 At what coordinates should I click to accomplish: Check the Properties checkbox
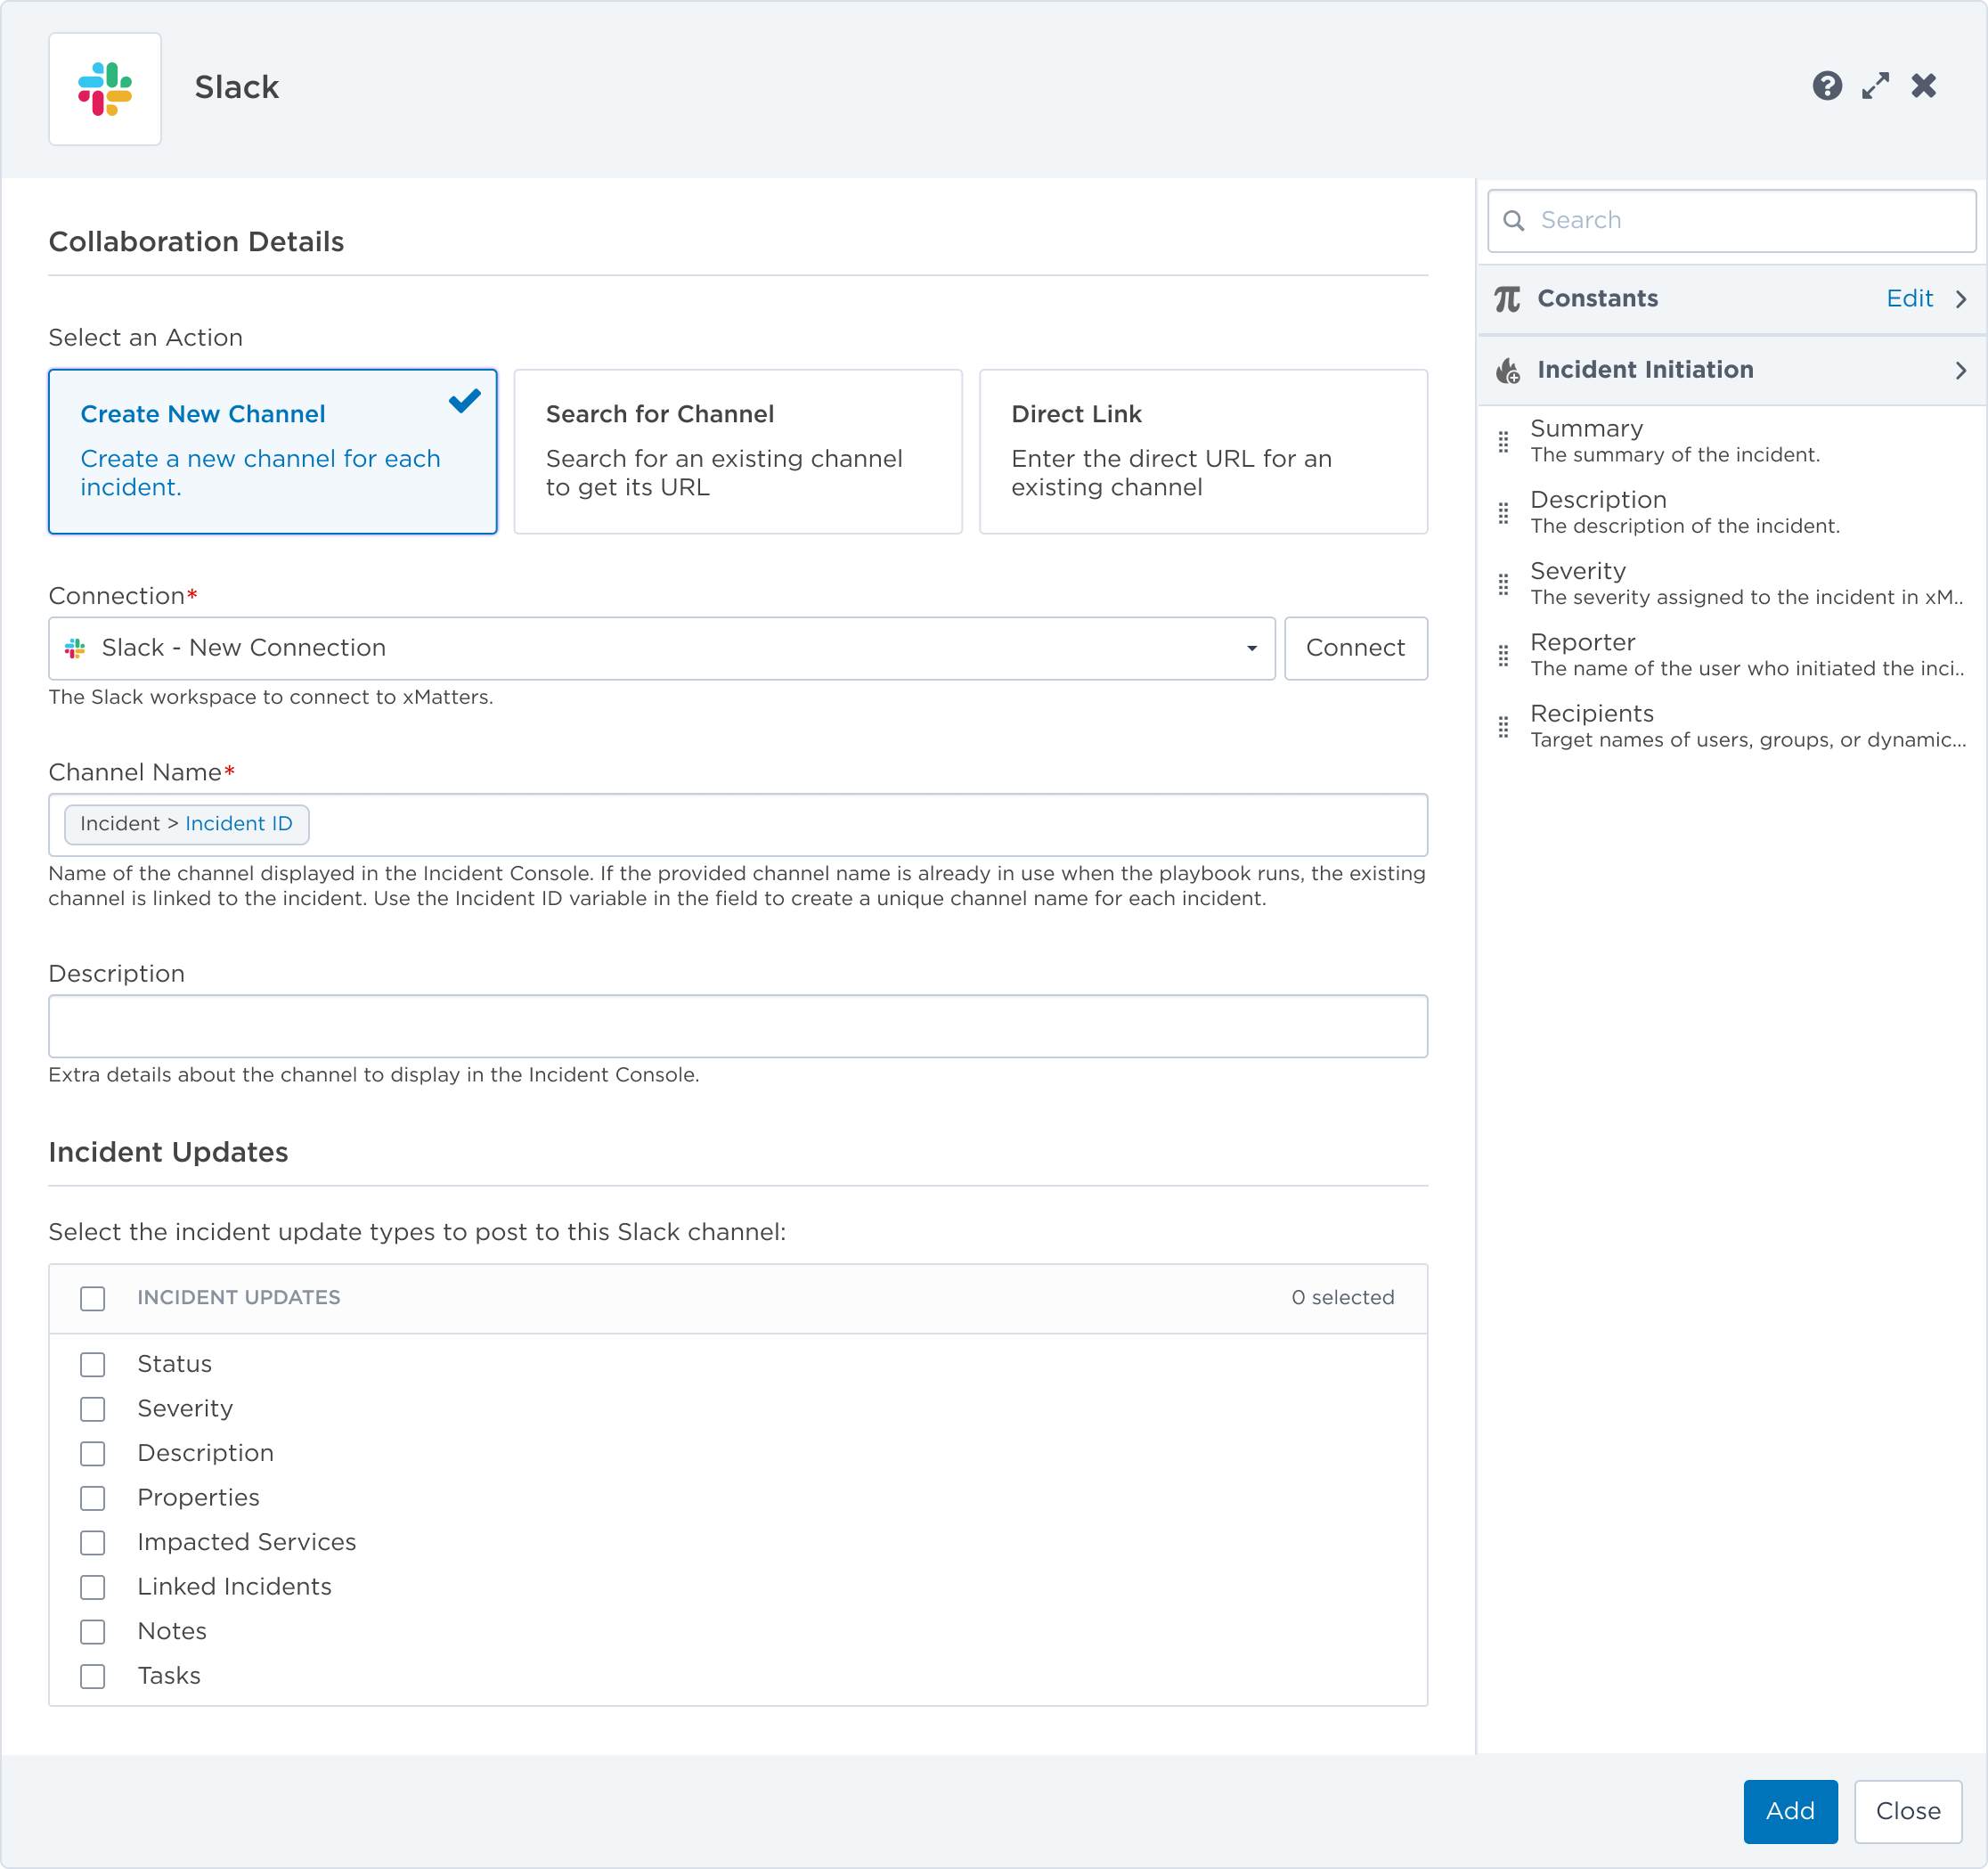[93, 1498]
